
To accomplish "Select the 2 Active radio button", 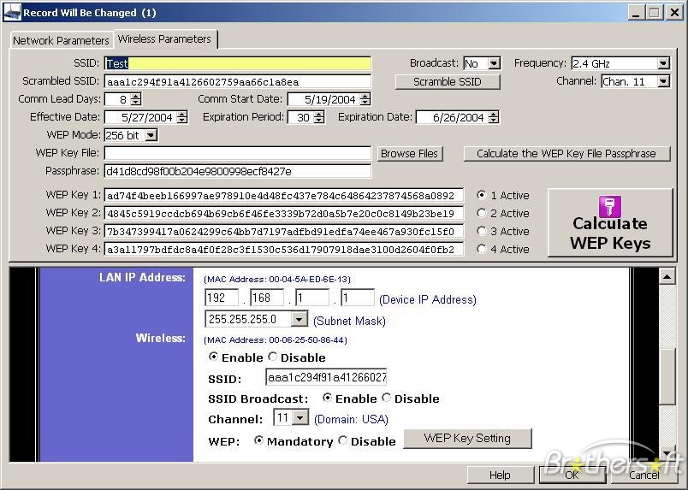I will point(481,213).
